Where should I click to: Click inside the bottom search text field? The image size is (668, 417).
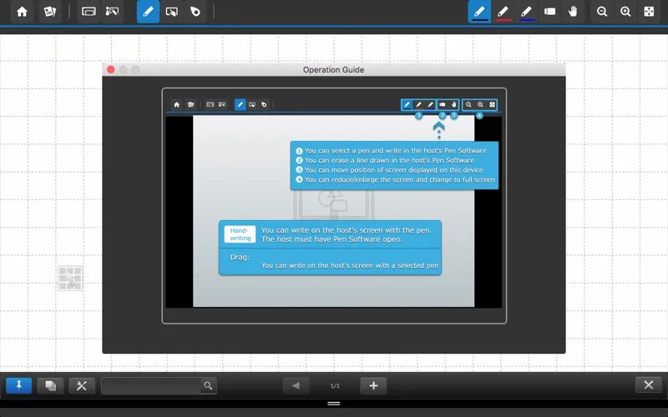tap(150, 385)
